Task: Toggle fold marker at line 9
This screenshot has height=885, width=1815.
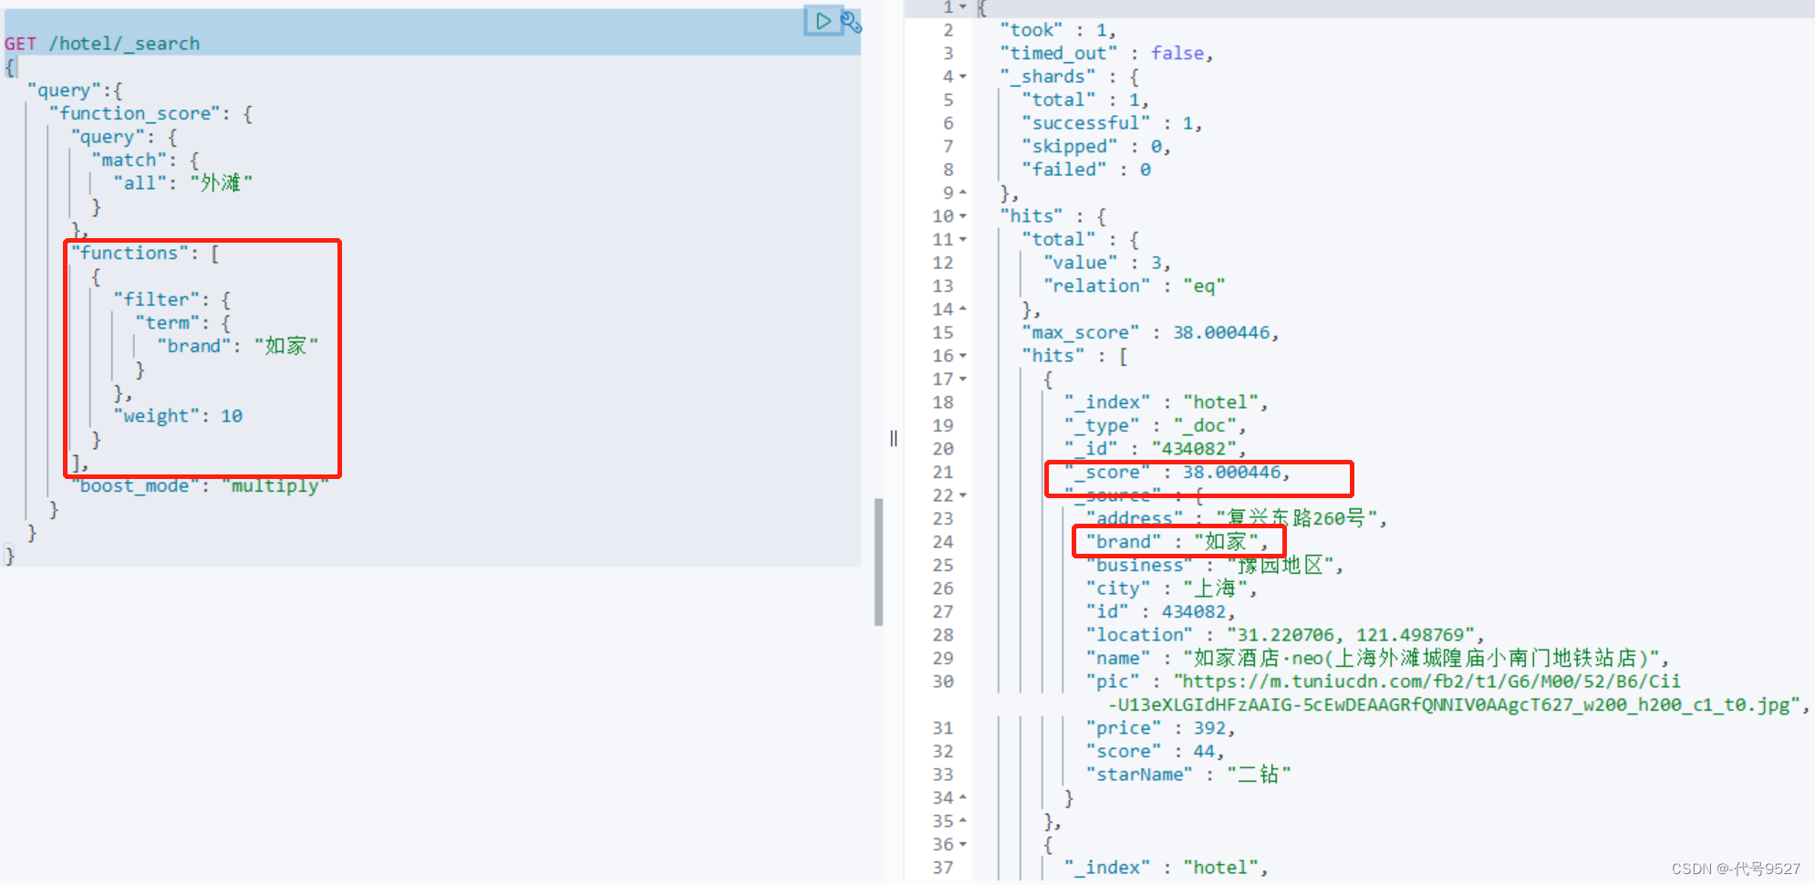Action: pyautogui.click(x=962, y=193)
